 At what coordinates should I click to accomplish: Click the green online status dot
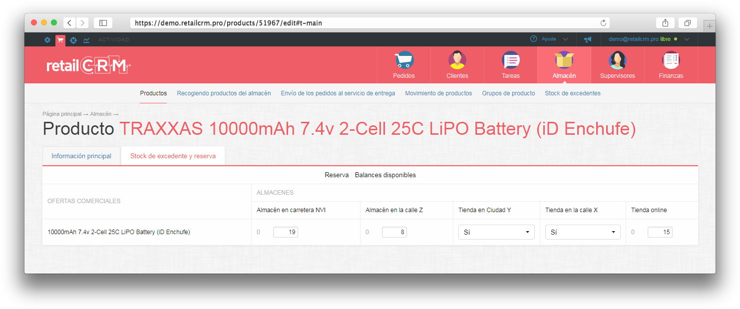[x=676, y=39]
